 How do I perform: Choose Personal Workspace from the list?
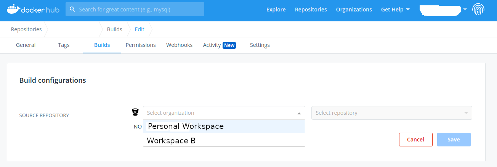(224, 126)
